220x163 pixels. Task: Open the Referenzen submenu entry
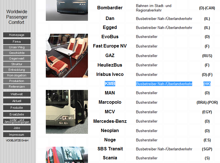click(17, 87)
